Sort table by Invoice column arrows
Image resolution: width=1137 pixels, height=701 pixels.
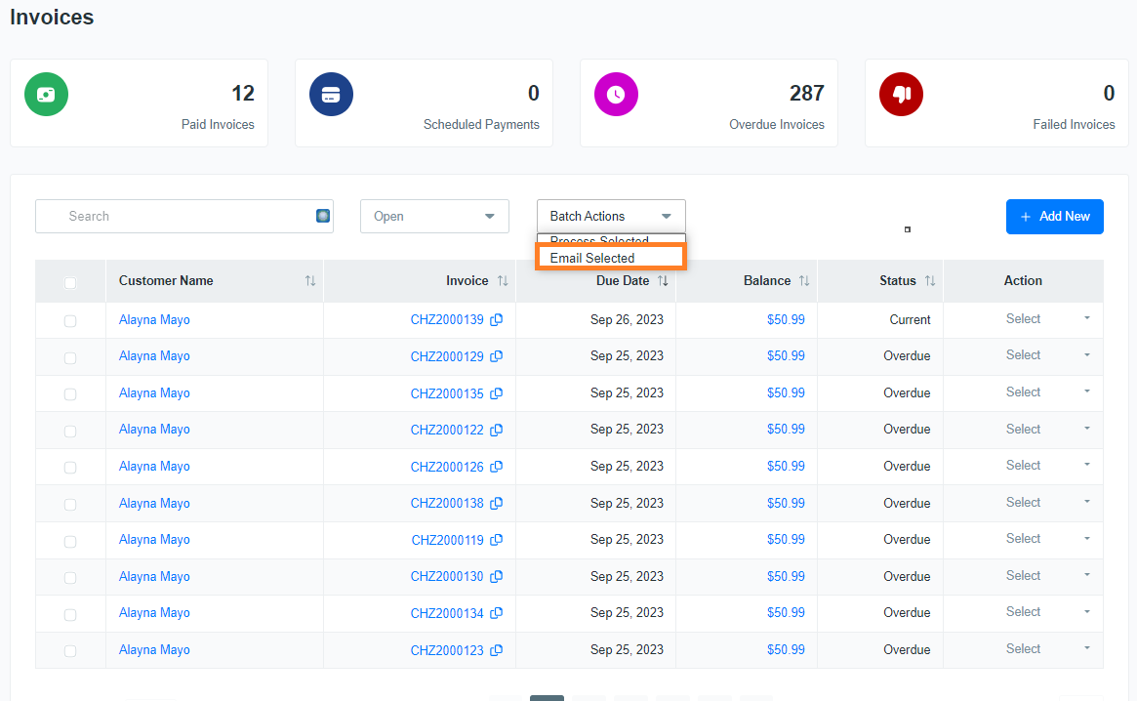[x=503, y=281]
